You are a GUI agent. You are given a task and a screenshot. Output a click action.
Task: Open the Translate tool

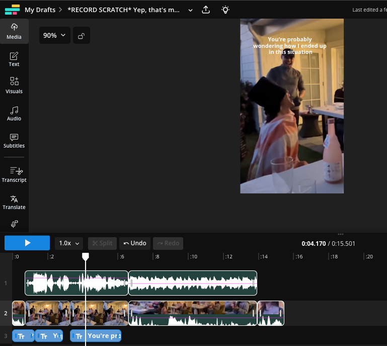(x=14, y=202)
